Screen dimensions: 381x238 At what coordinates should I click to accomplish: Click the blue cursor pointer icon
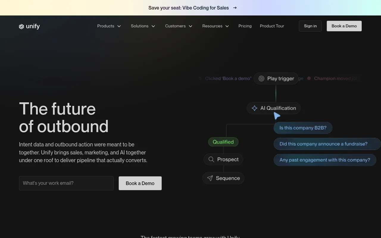277,116
